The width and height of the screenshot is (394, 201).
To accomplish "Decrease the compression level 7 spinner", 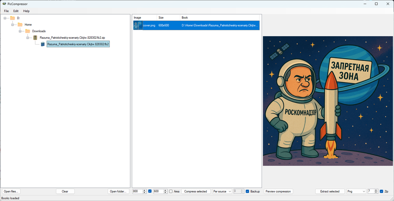I will (376, 192).
